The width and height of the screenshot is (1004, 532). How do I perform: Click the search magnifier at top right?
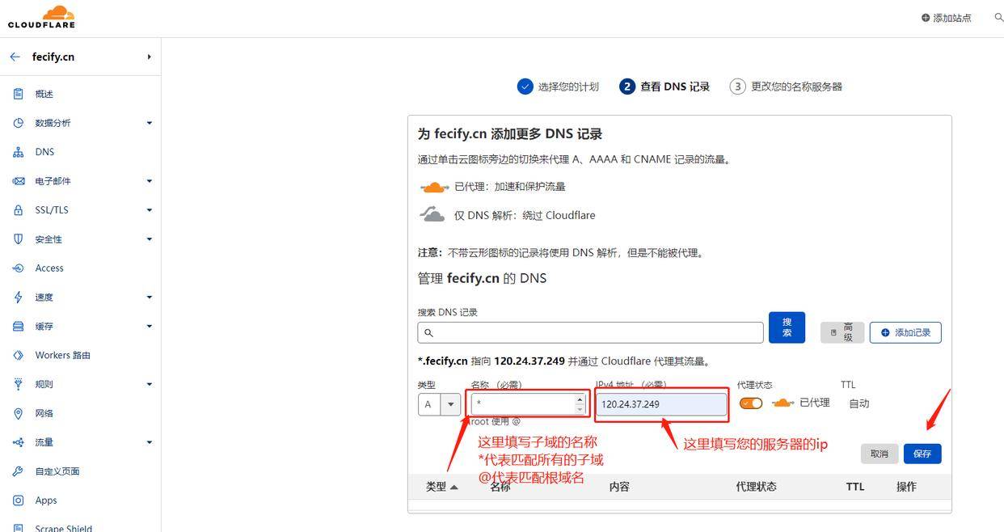(998, 17)
